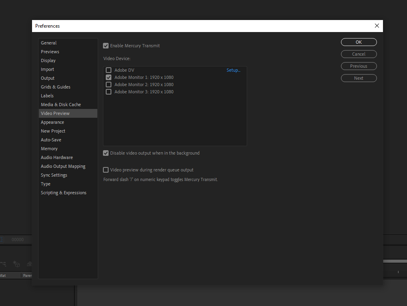
Task: Open Setup for the video device
Action: tap(234, 70)
